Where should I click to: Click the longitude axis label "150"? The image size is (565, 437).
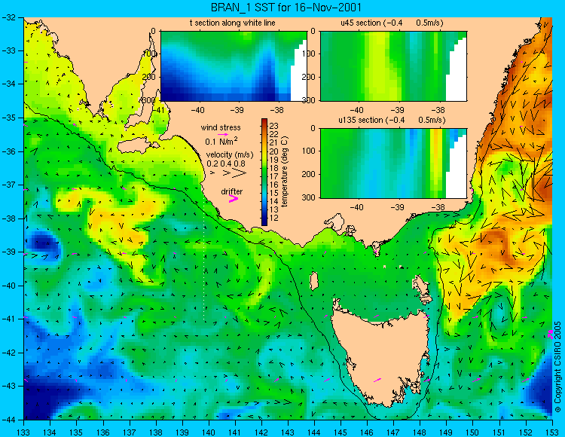472,432
